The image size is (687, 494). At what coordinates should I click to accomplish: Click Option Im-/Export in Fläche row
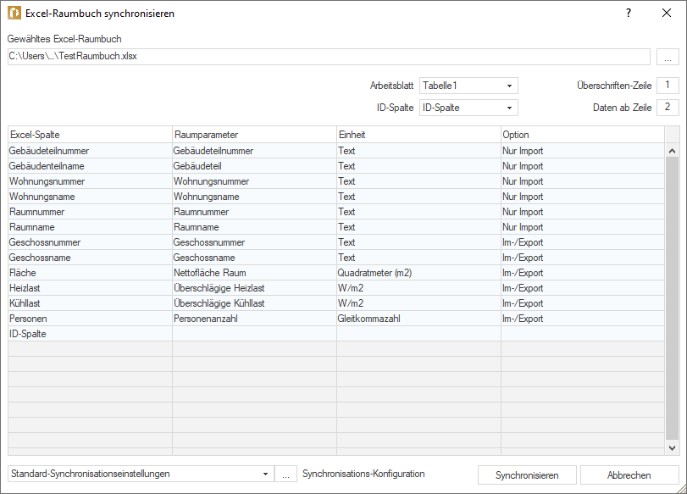tap(583, 273)
